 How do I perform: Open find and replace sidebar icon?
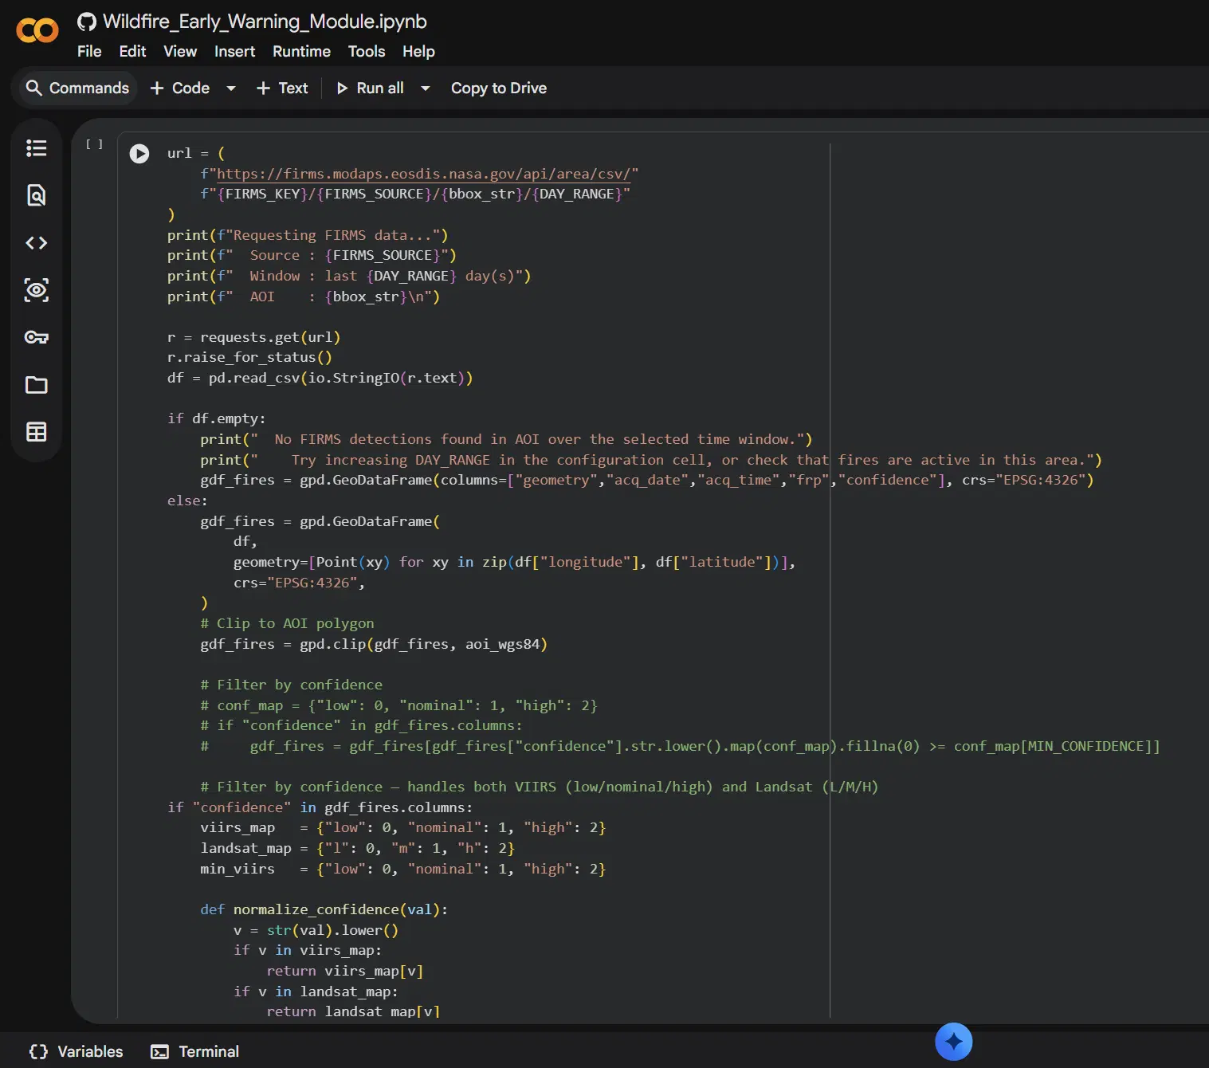pyautogui.click(x=37, y=195)
